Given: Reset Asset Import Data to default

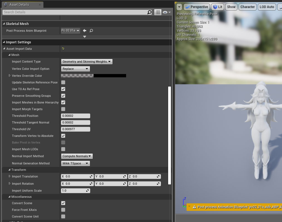Looking at the screenshot, I should point(63,49).
